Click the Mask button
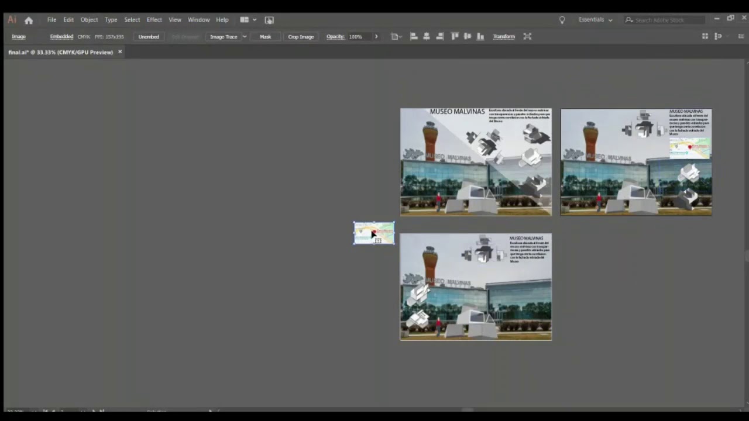The width and height of the screenshot is (749, 421). 265,37
